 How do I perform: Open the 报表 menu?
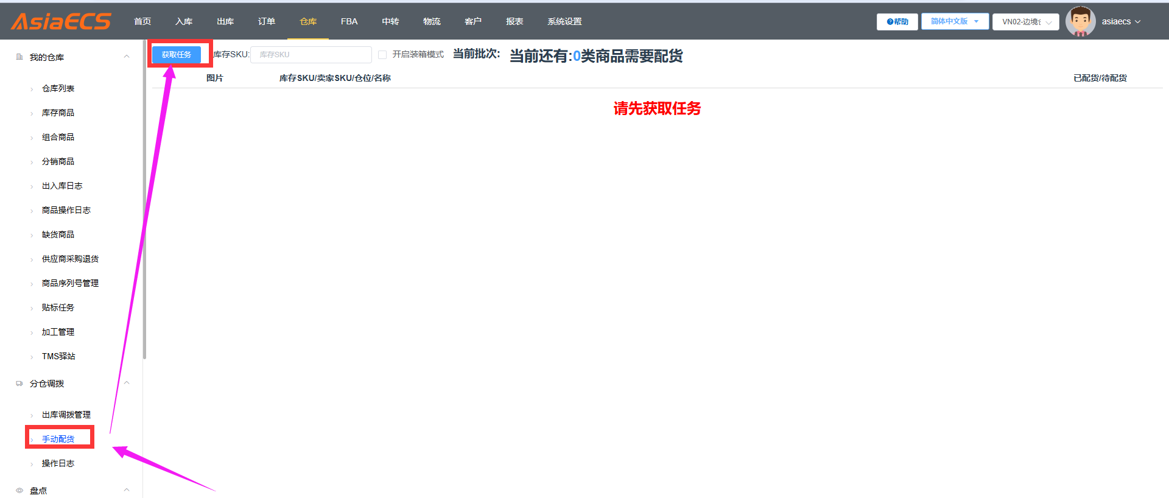click(514, 21)
